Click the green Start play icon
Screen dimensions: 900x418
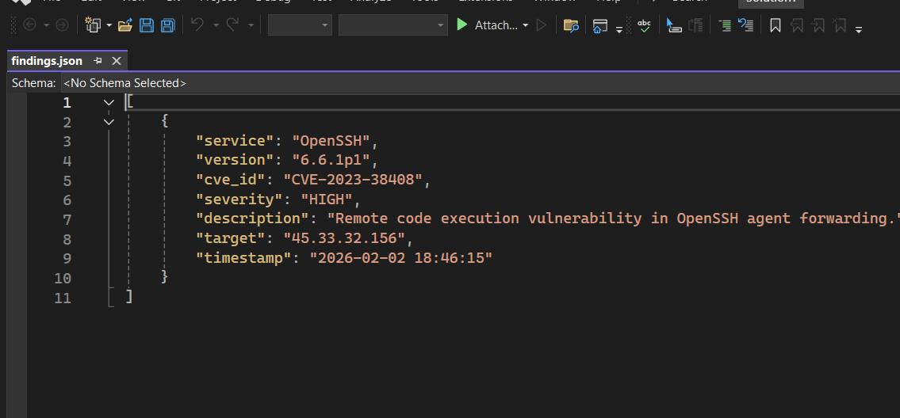[x=461, y=25]
